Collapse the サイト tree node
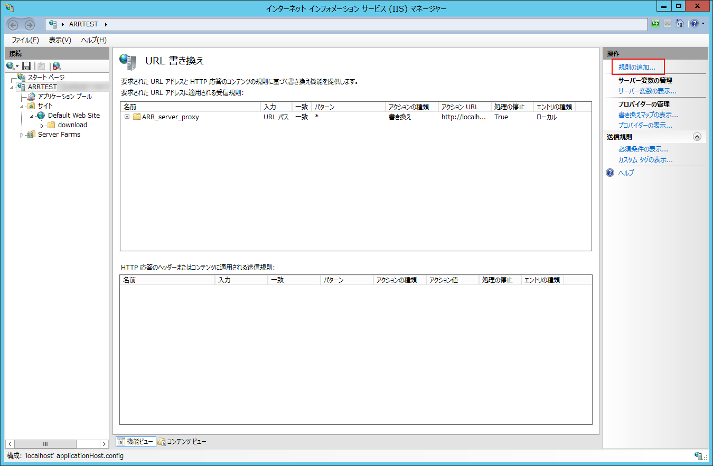 22,107
